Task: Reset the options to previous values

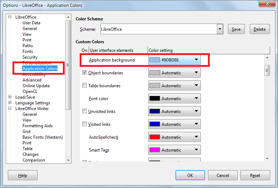Action: (x=255, y=175)
